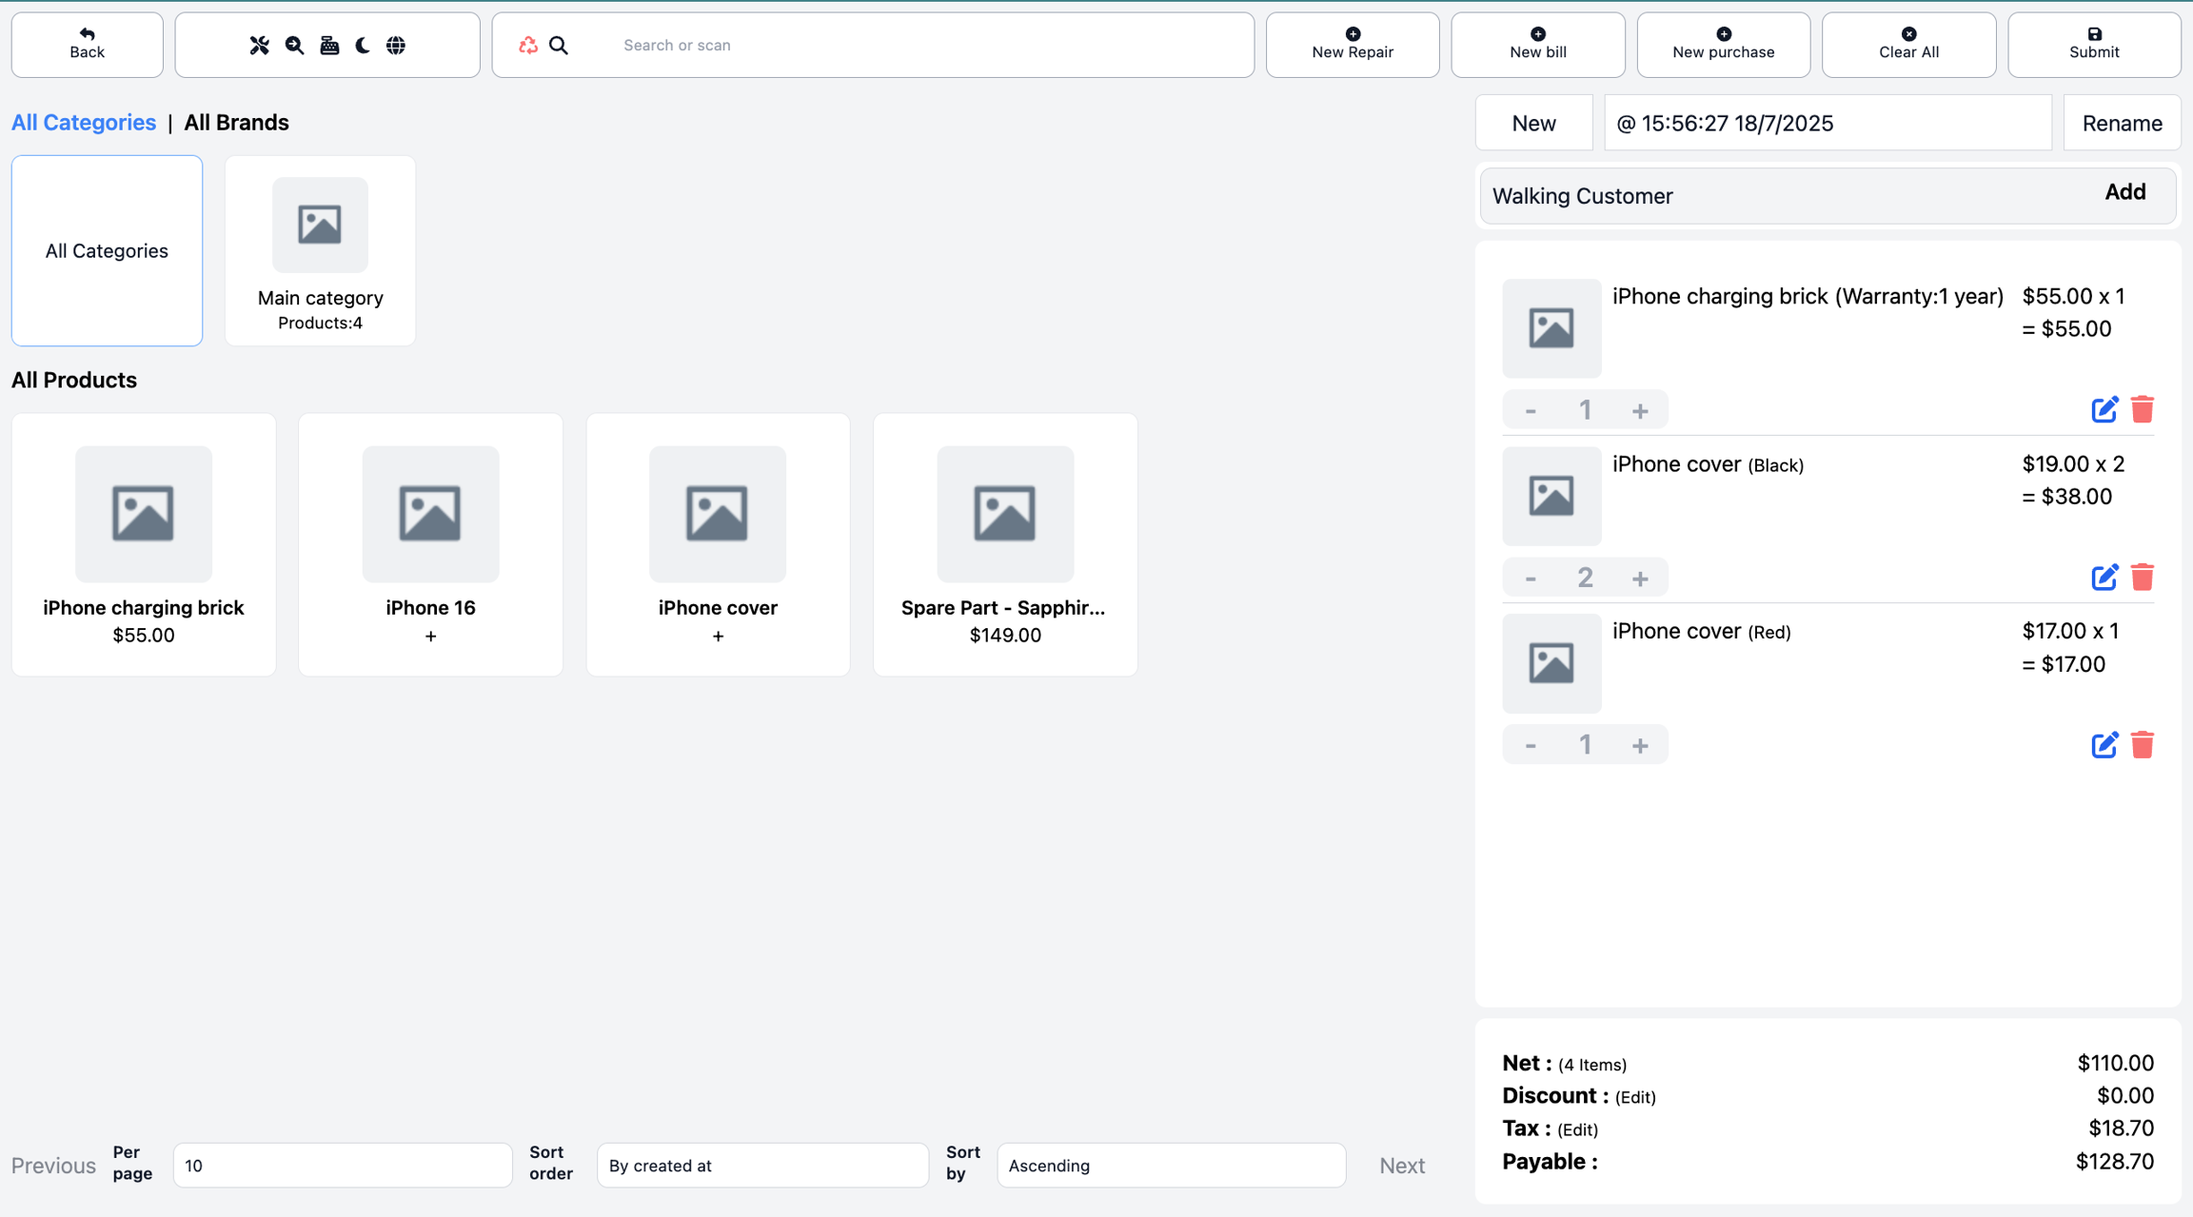The width and height of the screenshot is (2193, 1217).
Task: Delete the iPhone charging brick cart item
Action: (x=2142, y=410)
